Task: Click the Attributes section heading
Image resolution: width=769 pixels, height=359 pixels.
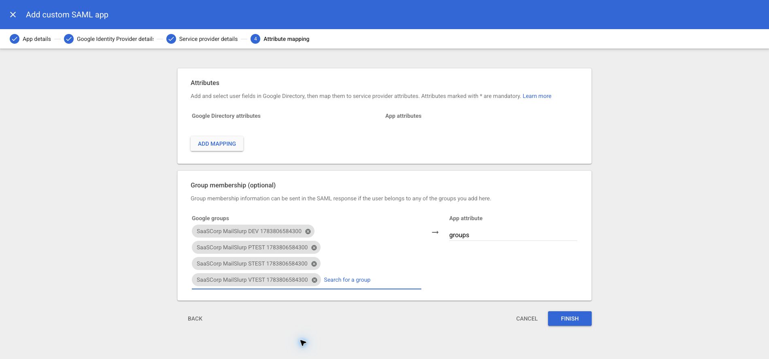Action: pos(205,83)
